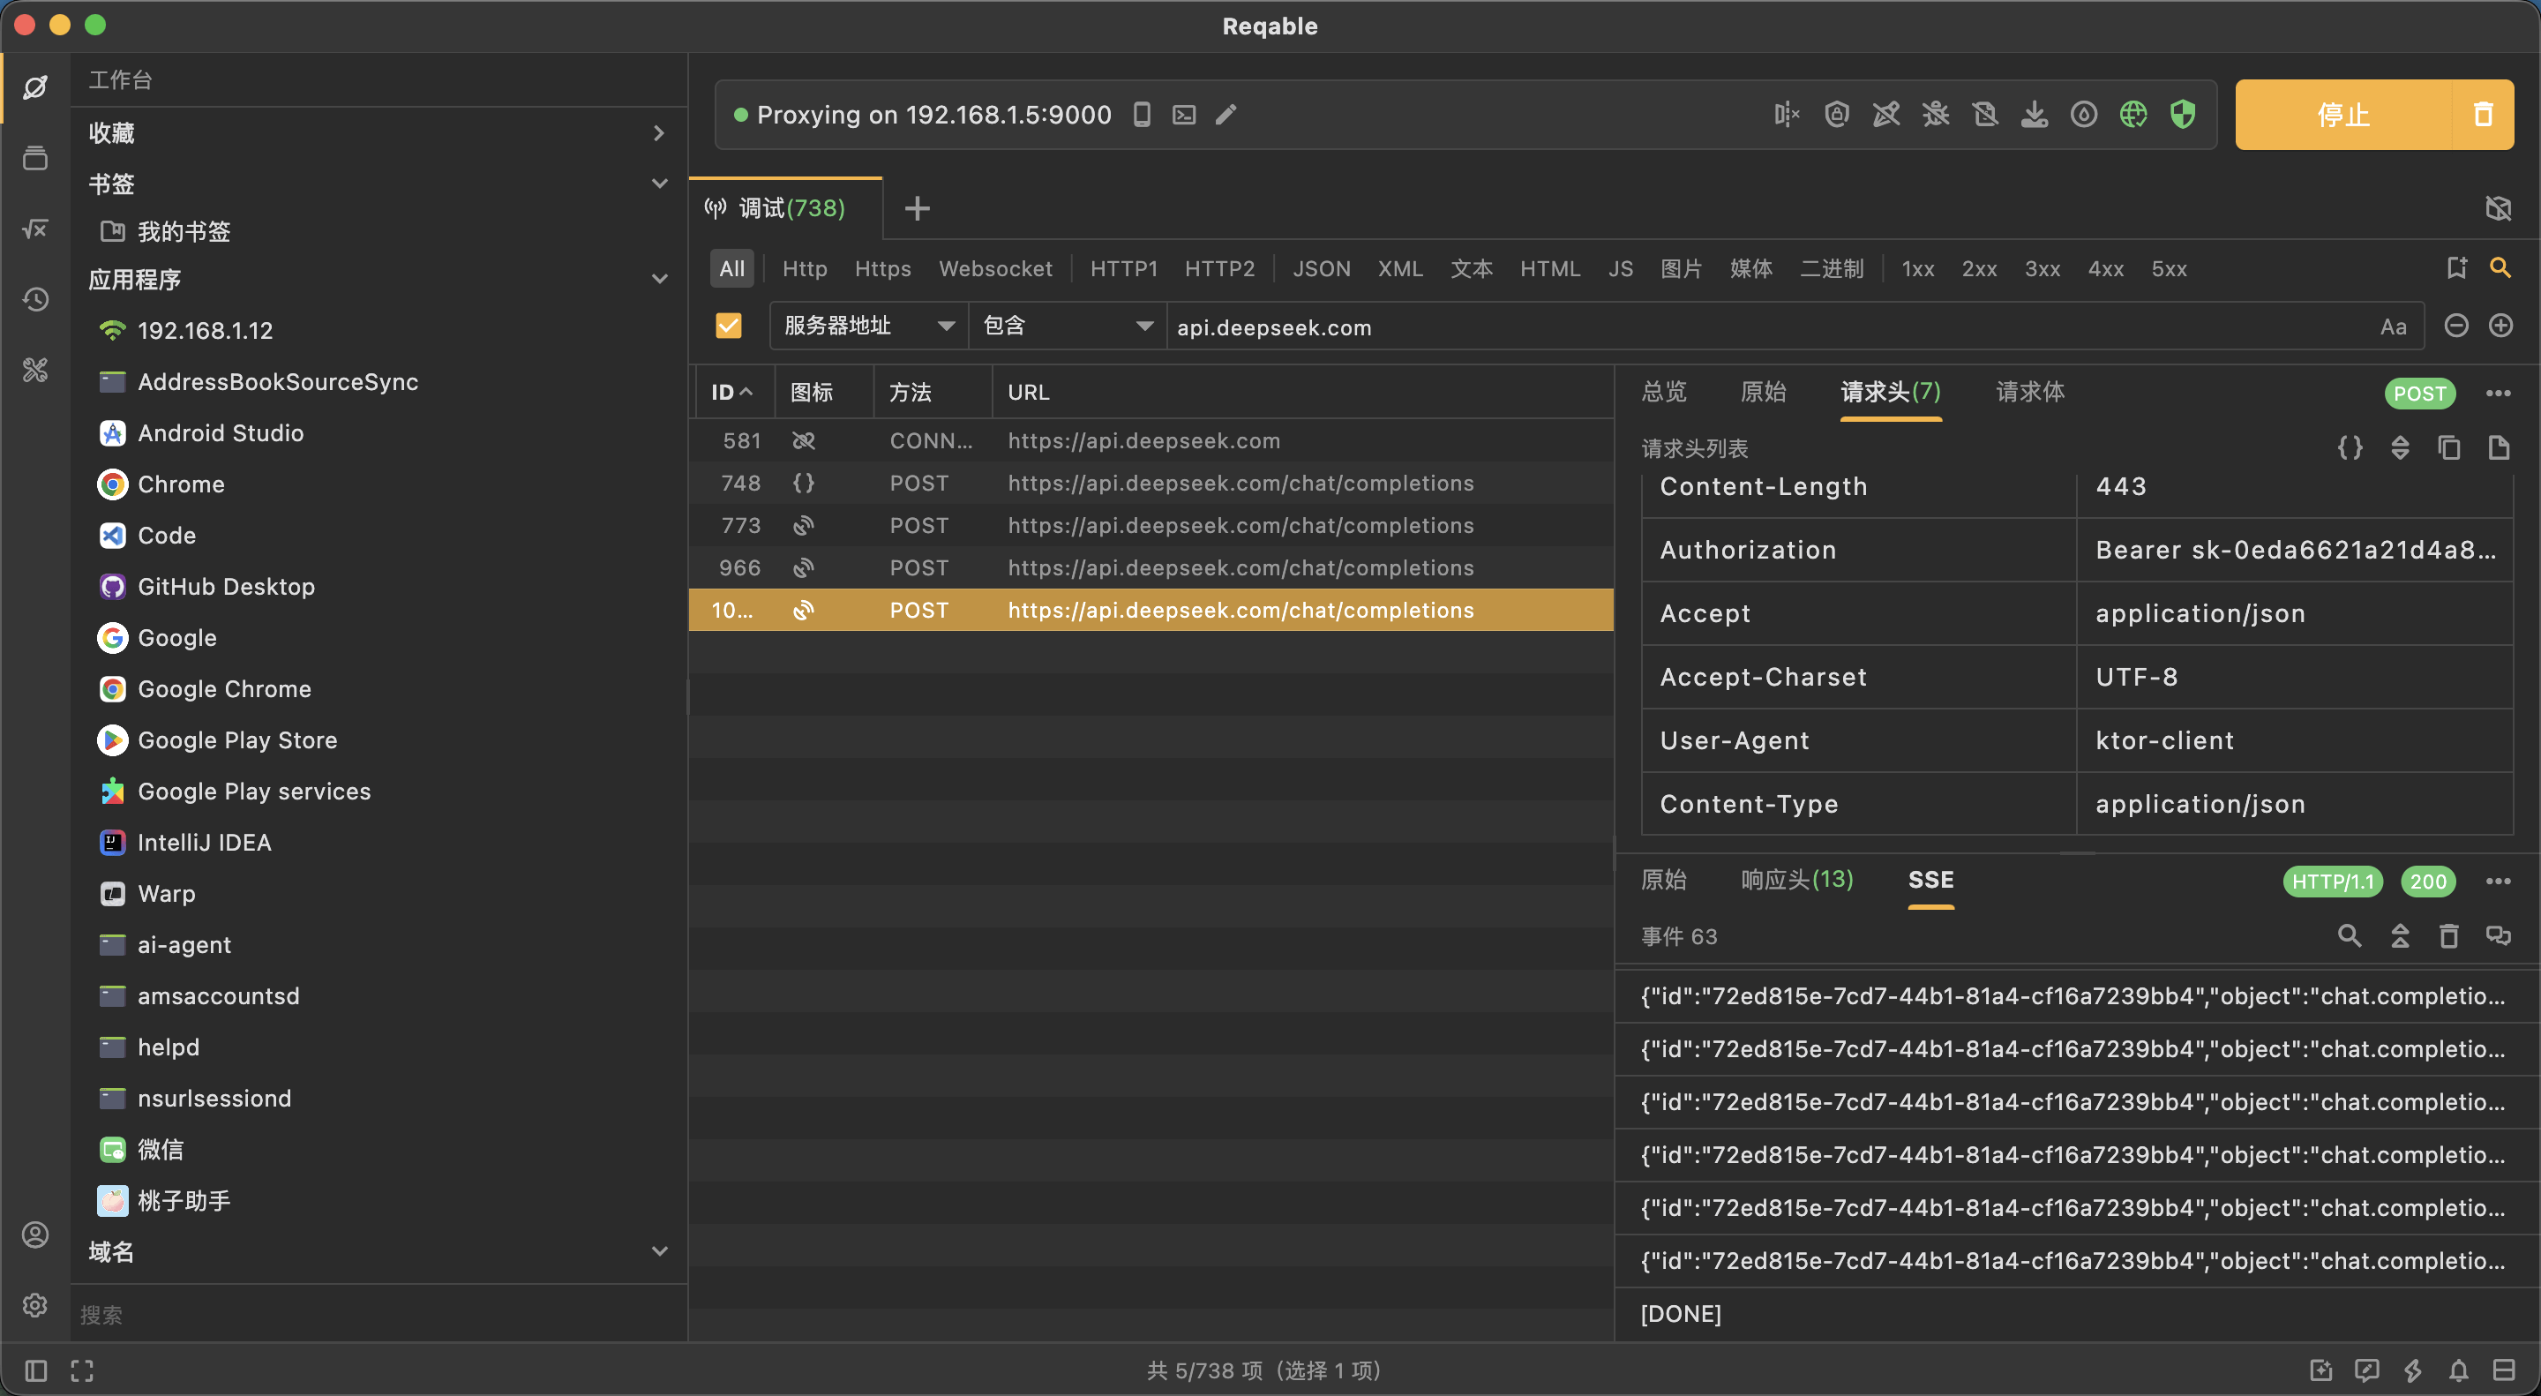Switch to the 请求体 tab
2541x1396 pixels.
coord(2030,392)
